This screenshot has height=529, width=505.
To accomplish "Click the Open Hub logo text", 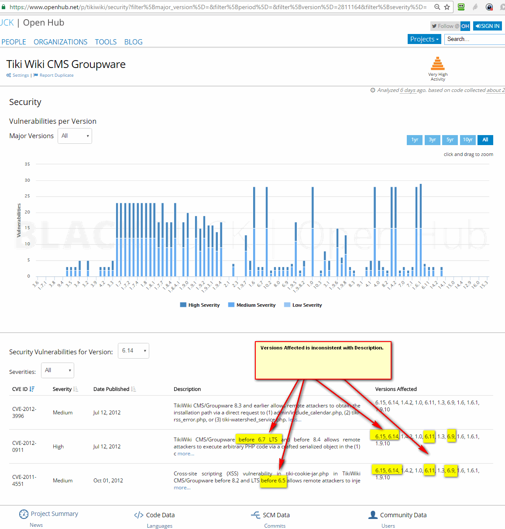I will [x=44, y=23].
